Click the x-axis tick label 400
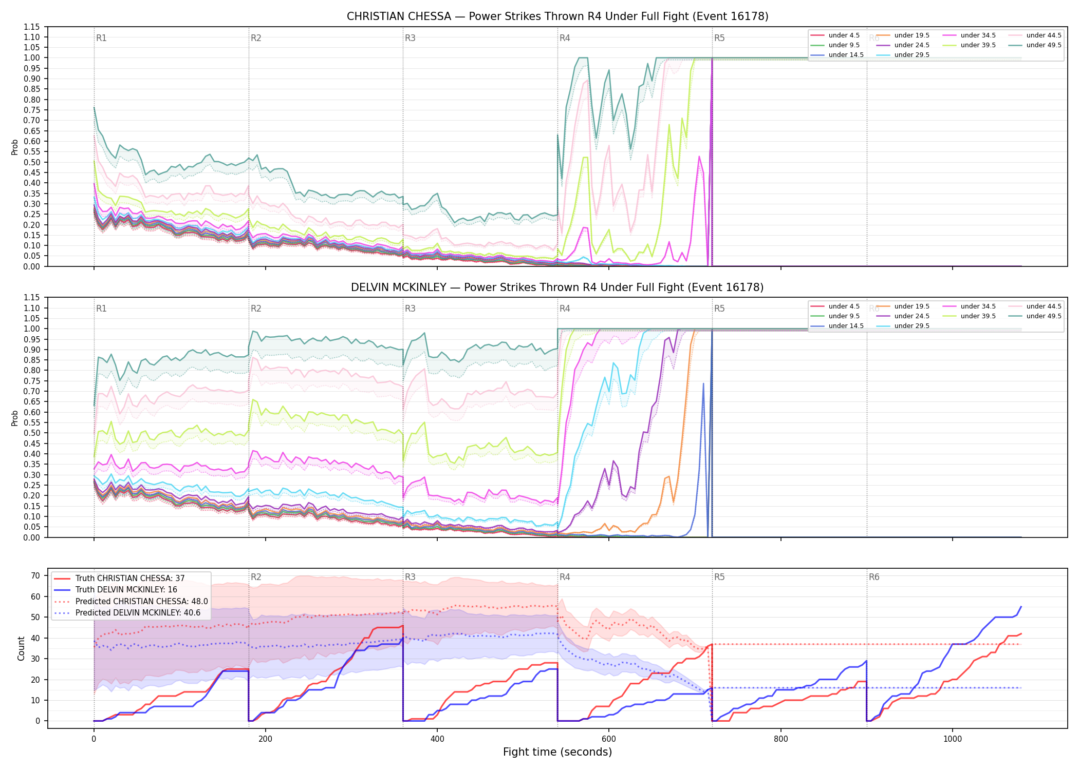This screenshot has width=1079, height=770. point(437,739)
